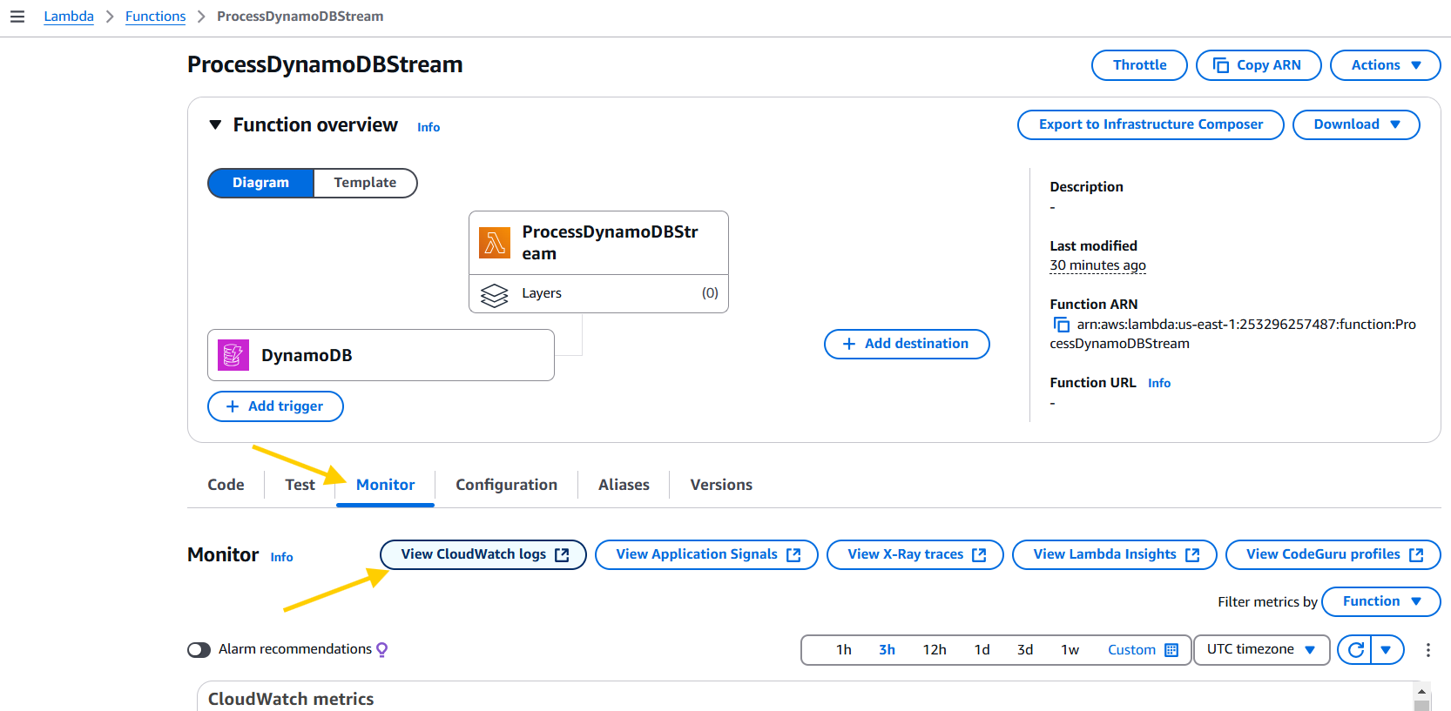1451x711 pixels.
Task: Open the UTC timezone dropdown
Action: coord(1260,650)
